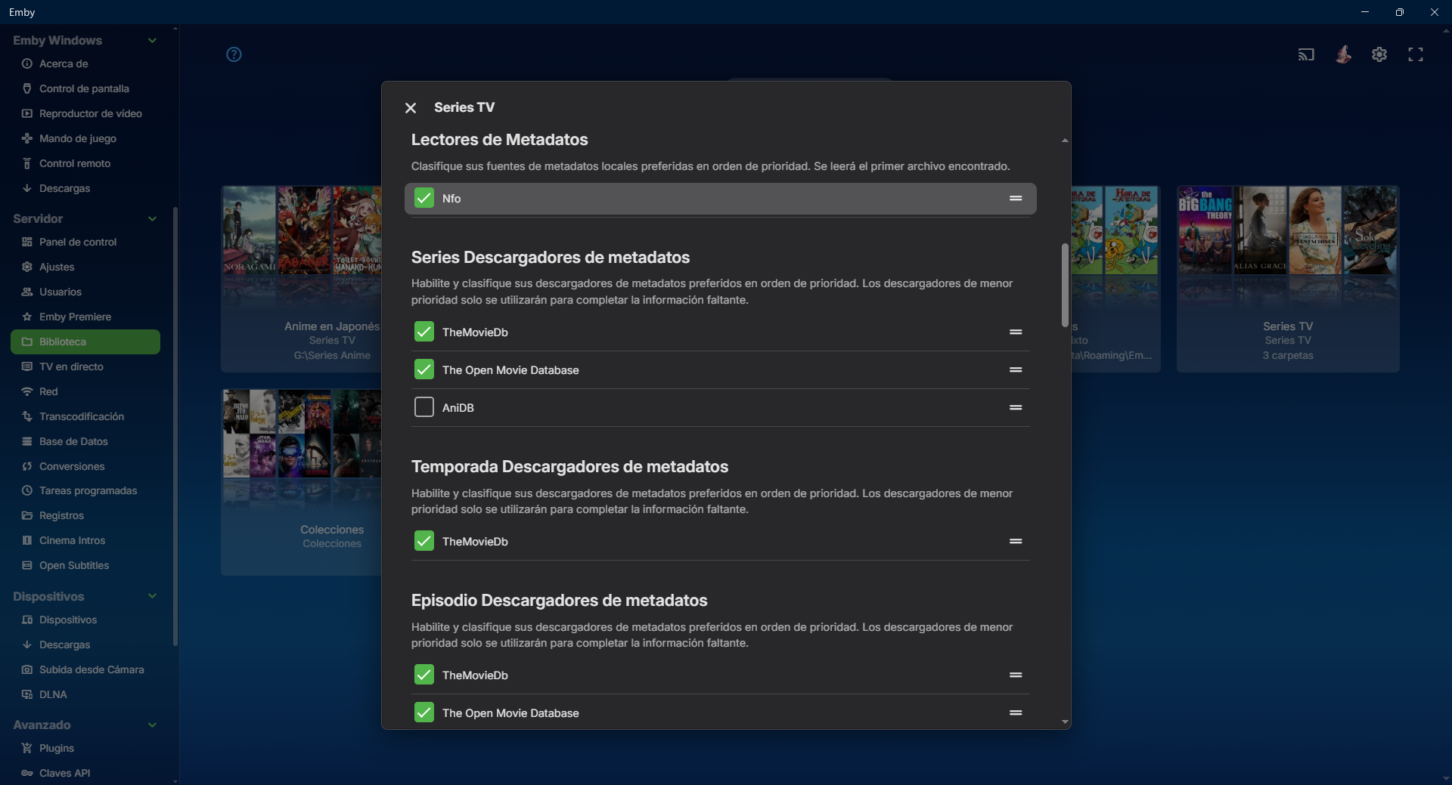Viewport: 1452px width, 785px height.
Task: Grab the Nfo row reorder handle
Action: [1016, 199]
